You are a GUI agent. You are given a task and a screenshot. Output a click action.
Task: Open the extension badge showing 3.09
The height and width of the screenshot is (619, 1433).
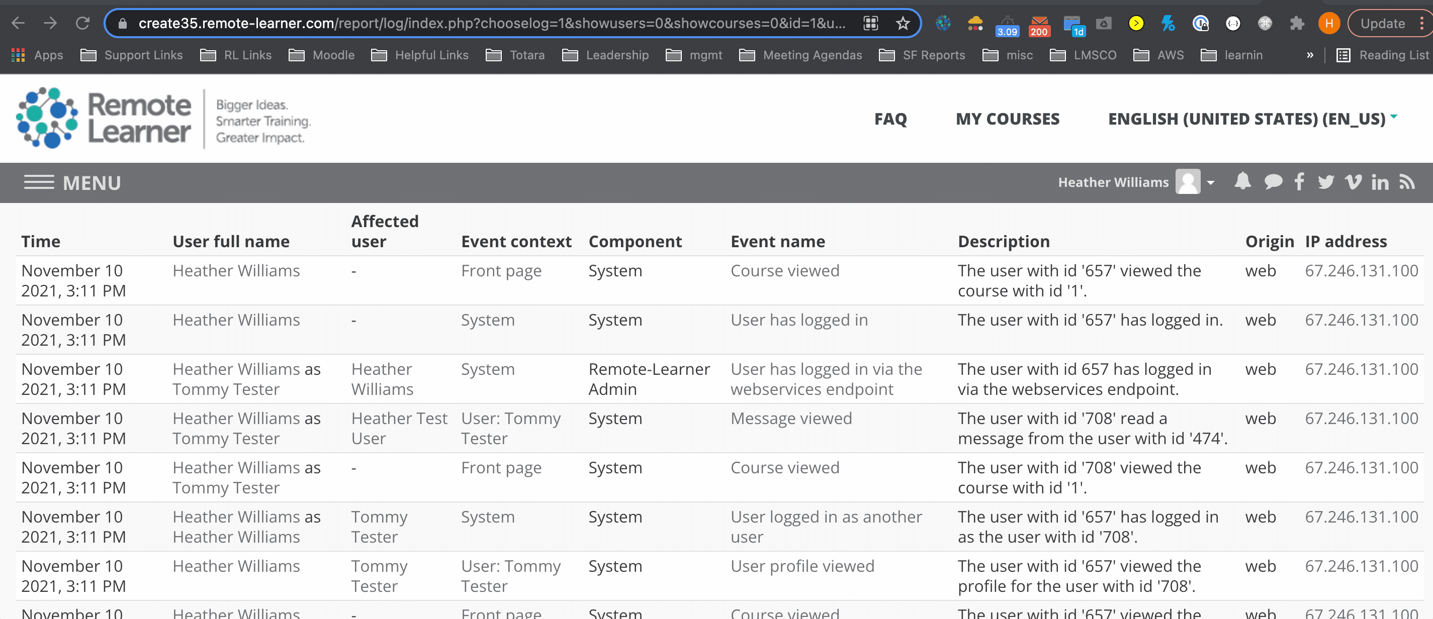click(x=1007, y=26)
